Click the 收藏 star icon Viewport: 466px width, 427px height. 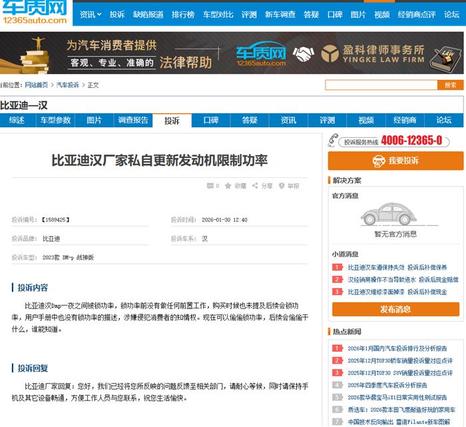pos(229,186)
